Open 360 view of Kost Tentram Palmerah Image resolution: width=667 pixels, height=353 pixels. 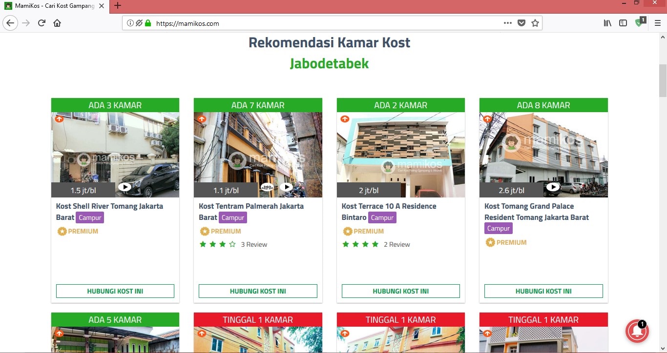point(267,187)
